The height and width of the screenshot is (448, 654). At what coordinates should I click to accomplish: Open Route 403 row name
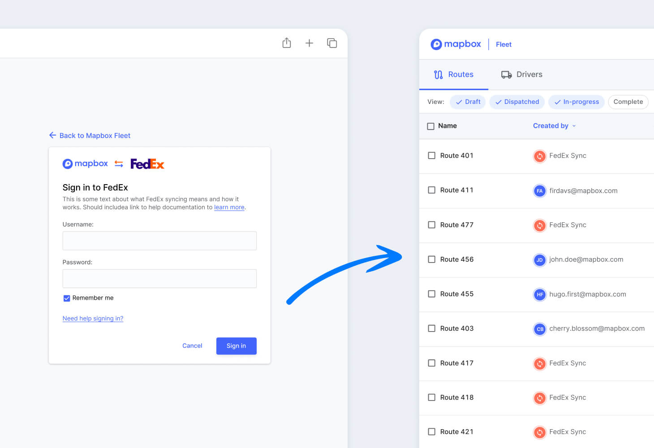click(457, 328)
